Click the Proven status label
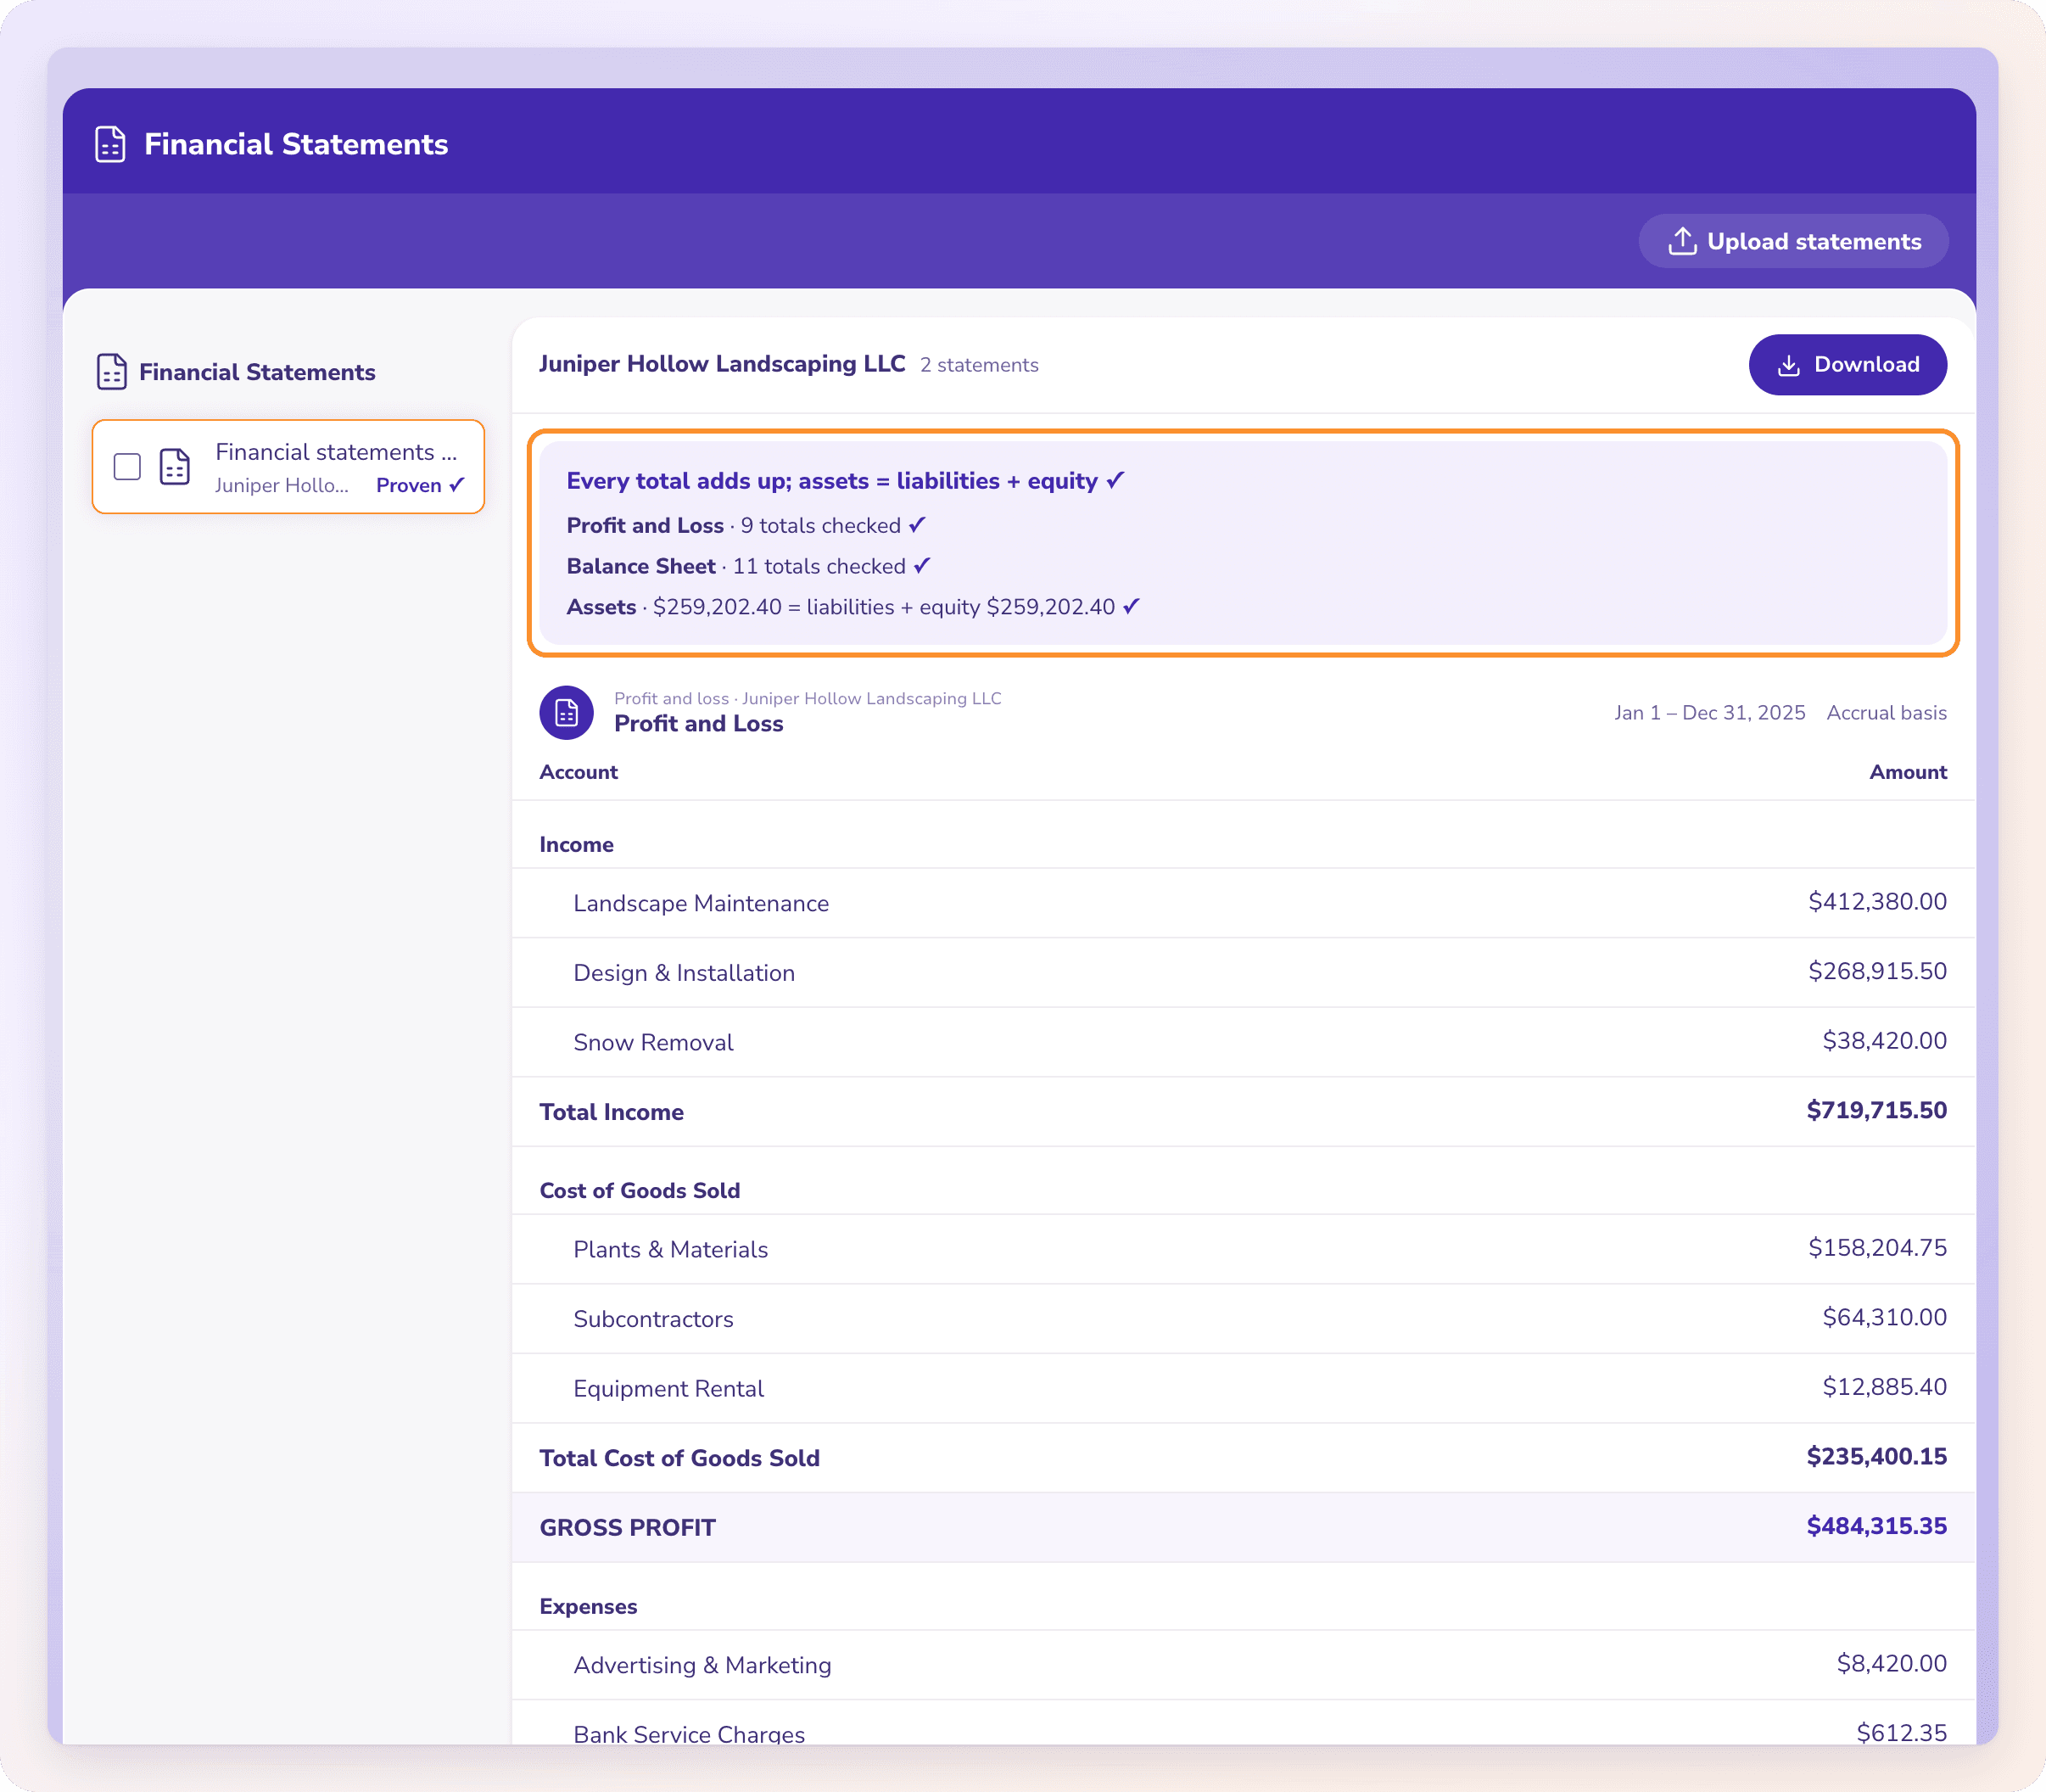 (x=420, y=485)
